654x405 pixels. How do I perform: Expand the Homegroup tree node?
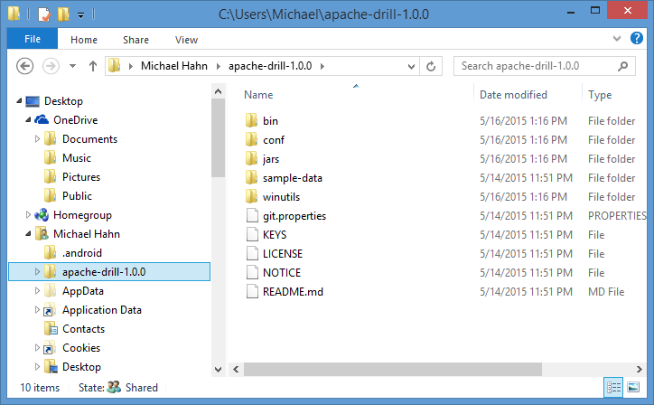coord(28,215)
